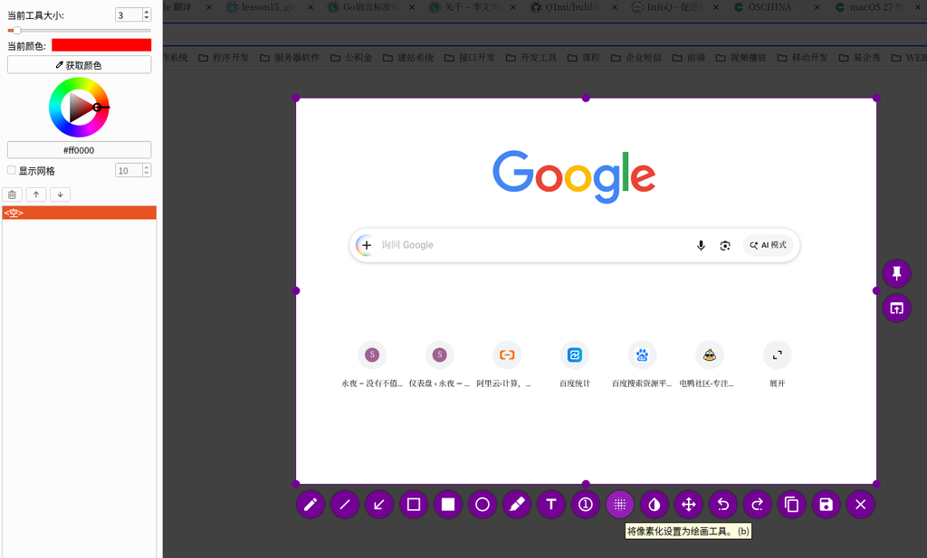Open the 百度搜索资源平台 shortcut
This screenshot has width=927, height=558.
[642, 365]
